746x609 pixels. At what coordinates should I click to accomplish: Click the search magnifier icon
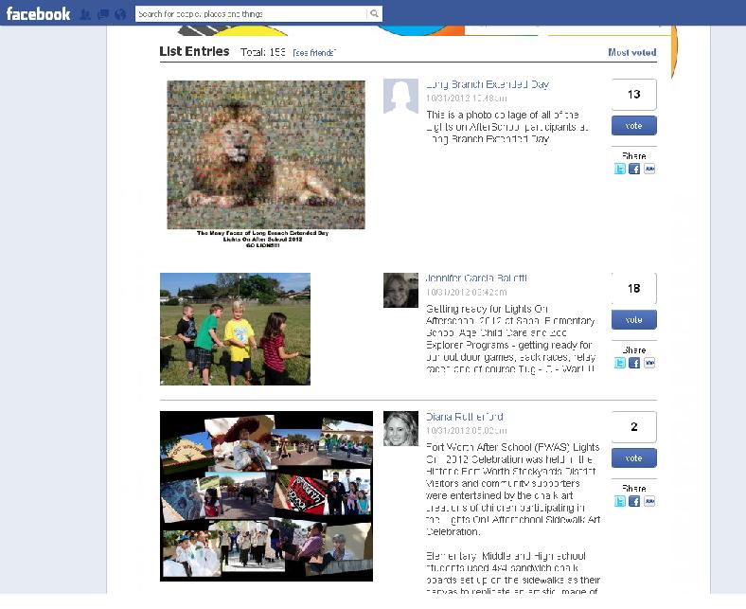click(x=375, y=14)
